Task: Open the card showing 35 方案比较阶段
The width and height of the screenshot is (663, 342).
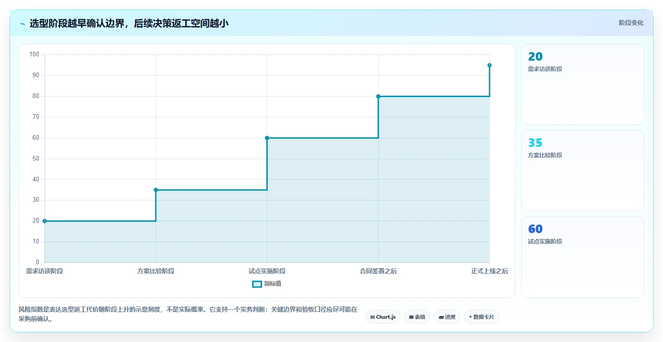Action: point(583,171)
